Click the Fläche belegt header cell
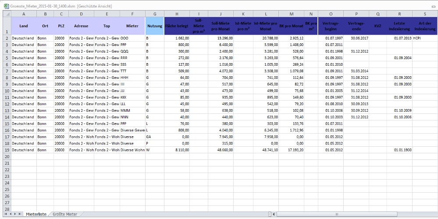 point(177,26)
